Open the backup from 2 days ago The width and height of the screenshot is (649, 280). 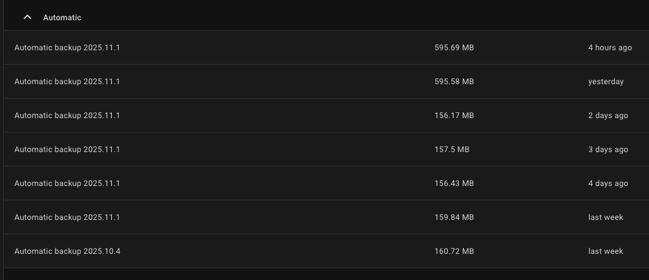[67, 116]
